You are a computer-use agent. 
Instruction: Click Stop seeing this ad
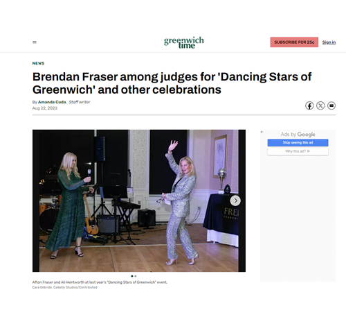point(298,143)
